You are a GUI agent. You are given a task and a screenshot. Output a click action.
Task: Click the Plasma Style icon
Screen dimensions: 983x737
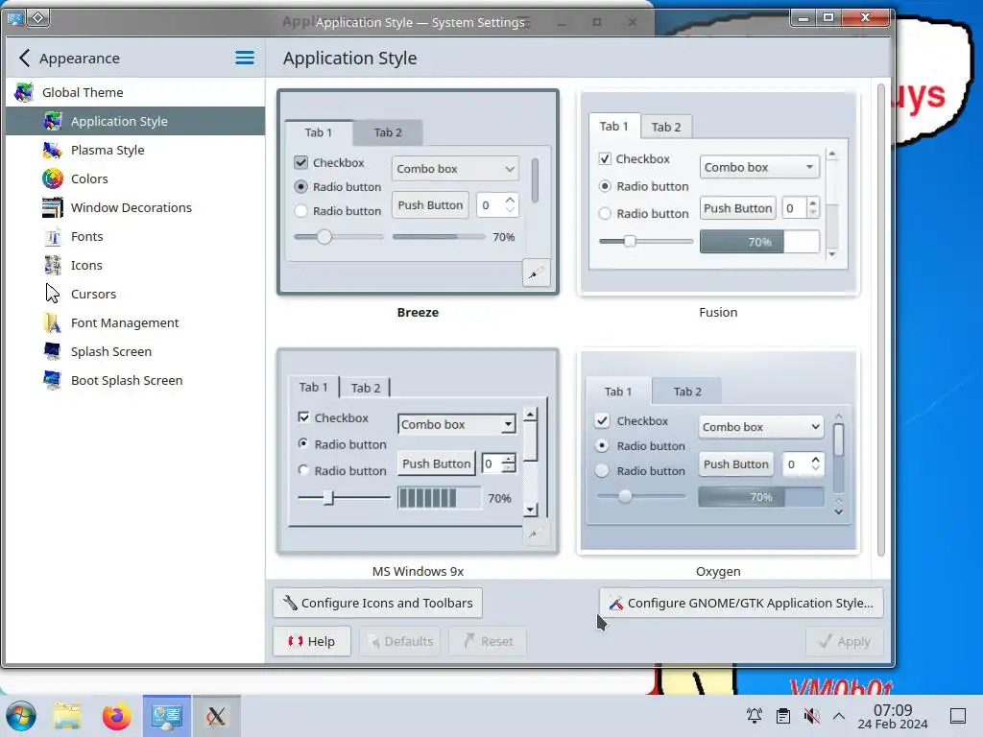click(53, 150)
